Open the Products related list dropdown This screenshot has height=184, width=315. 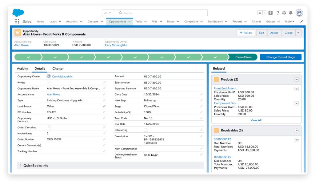297,80
